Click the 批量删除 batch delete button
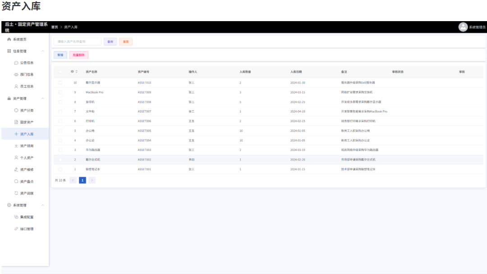The height and width of the screenshot is (274, 487). [x=78, y=55]
